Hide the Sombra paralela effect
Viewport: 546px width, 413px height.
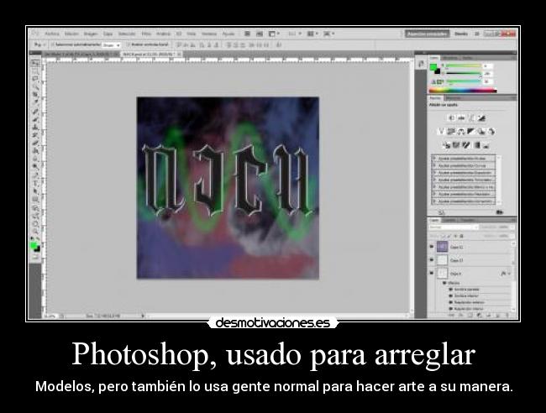(x=450, y=289)
